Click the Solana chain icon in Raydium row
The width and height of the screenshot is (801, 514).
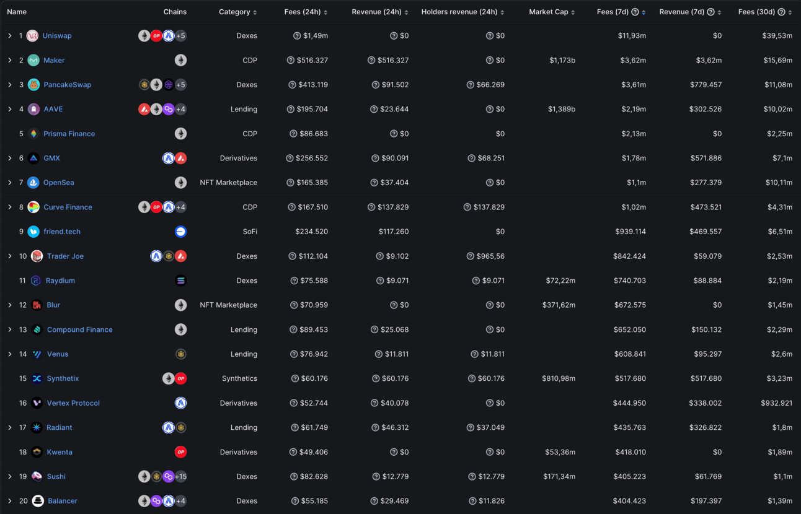pos(180,281)
